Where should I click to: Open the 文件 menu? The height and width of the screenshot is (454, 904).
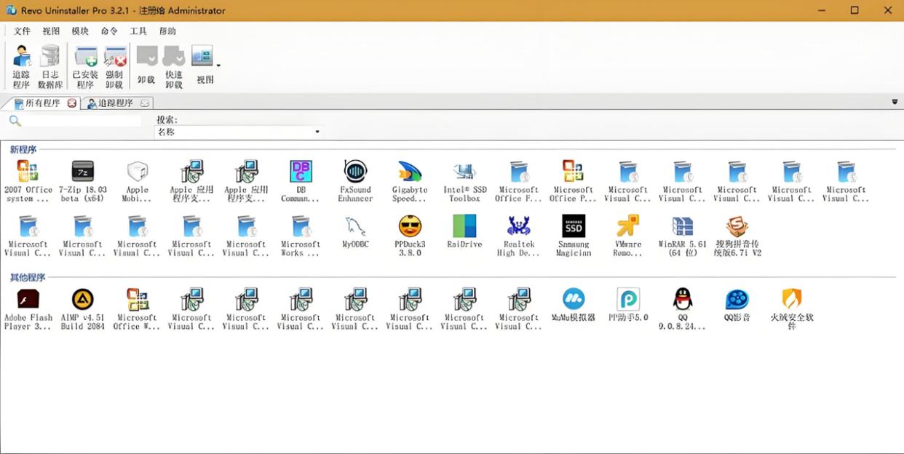coord(22,31)
